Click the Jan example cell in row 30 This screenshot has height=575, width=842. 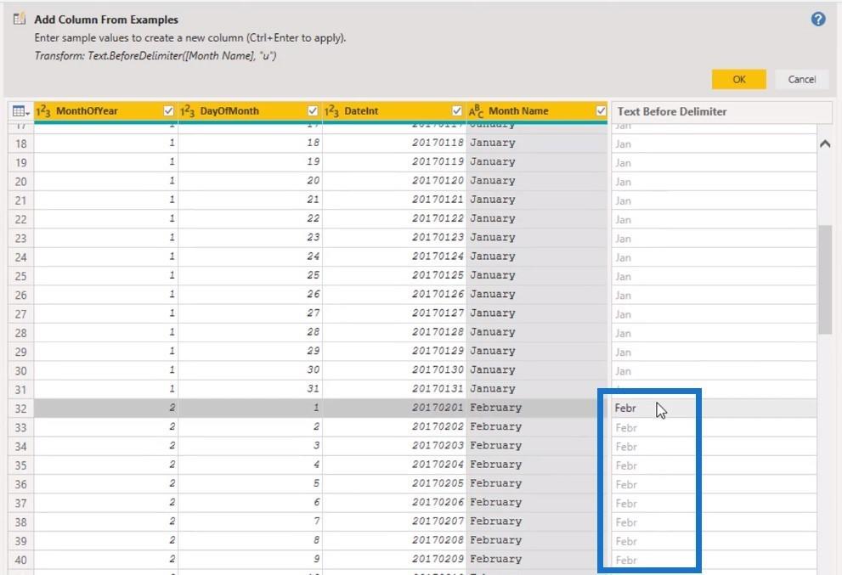click(x=714, y=371)
